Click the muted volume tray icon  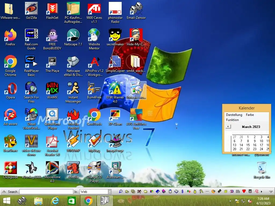coord(249,201)
